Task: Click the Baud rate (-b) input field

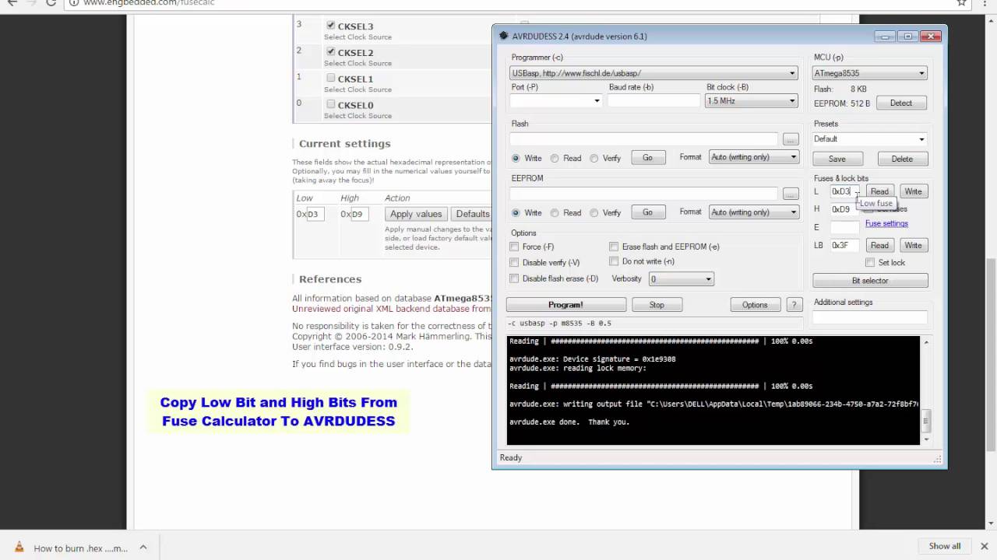Action: tap(654, 100)
